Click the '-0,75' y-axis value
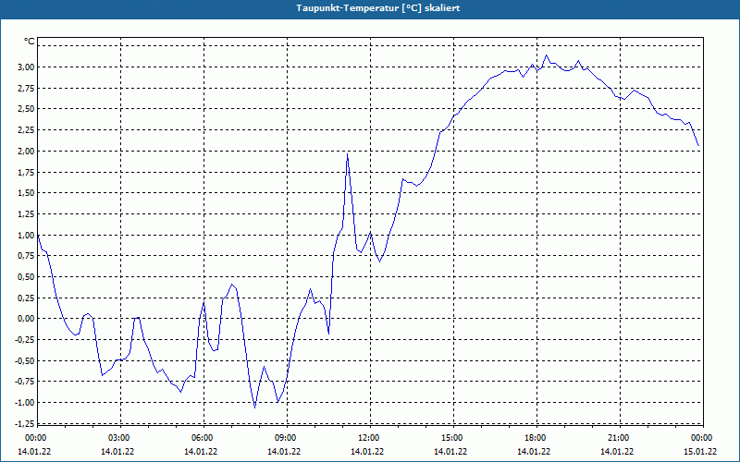 [x=25, y=382]
